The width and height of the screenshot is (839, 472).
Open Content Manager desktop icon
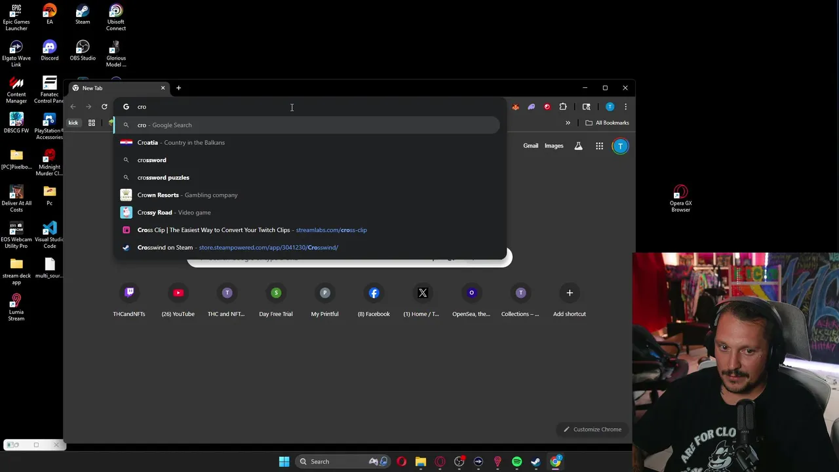coord(16,90)
